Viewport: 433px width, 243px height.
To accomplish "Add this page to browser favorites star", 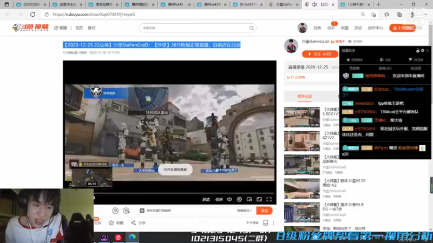I will click(373, 15).
